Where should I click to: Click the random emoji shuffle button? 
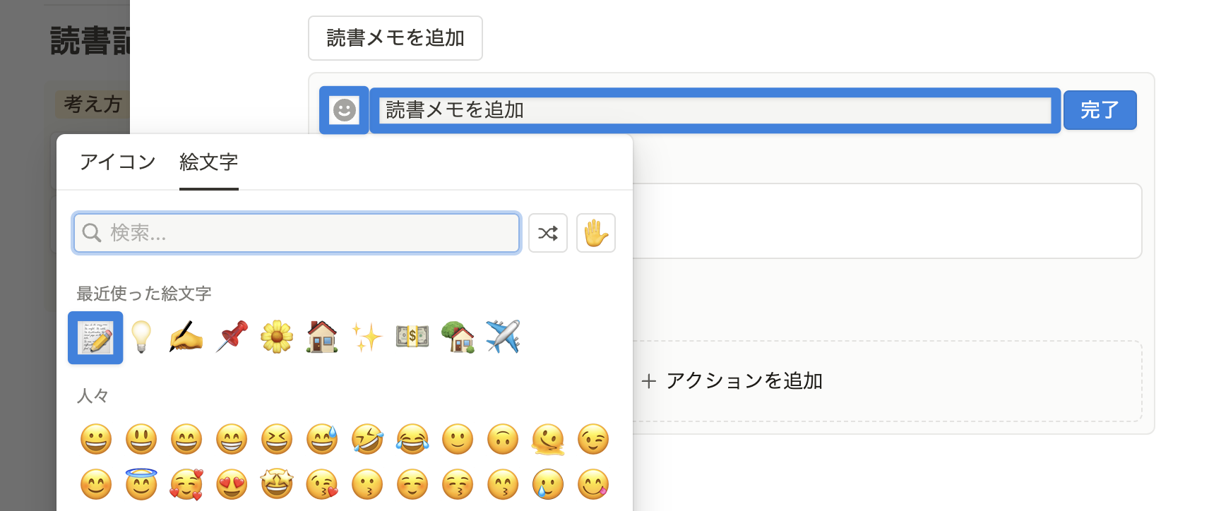click(548, 233)
